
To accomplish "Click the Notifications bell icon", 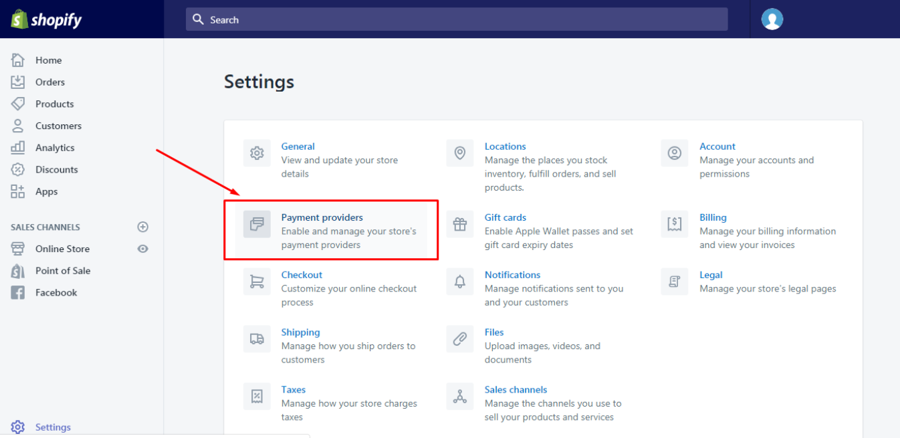I will pyautogui.click(x=459, y=282).
